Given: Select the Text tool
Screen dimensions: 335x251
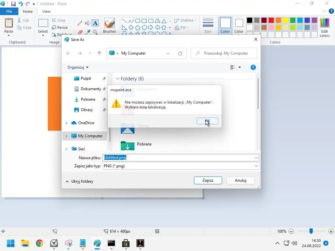Looking at the screenshot, I should click(95, 23).
